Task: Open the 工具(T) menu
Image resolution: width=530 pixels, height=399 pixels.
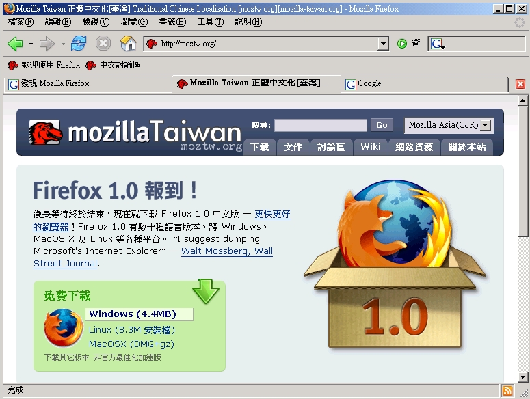Action: pos(210,22)
